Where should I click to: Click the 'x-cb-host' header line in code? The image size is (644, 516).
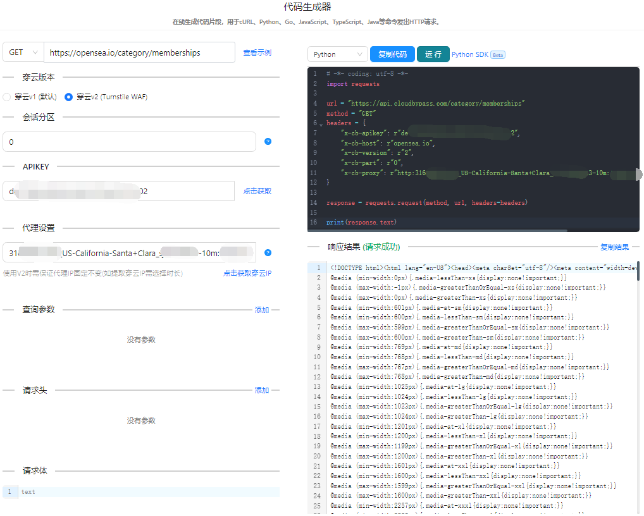(x=387, y=144)
